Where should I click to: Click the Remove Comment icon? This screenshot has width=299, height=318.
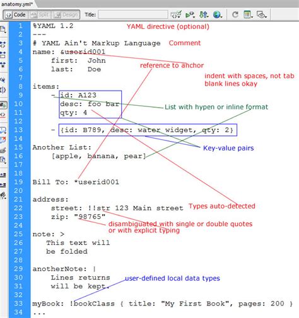[3, 140]
